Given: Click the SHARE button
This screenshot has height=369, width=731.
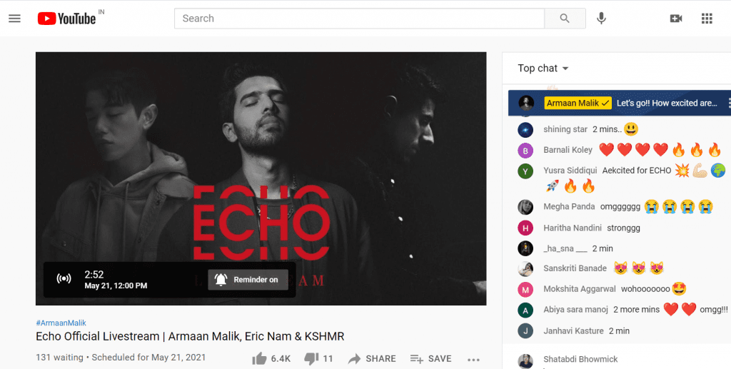Looking at the screenshot, I should pyautogui.click(x=372, y=358).
